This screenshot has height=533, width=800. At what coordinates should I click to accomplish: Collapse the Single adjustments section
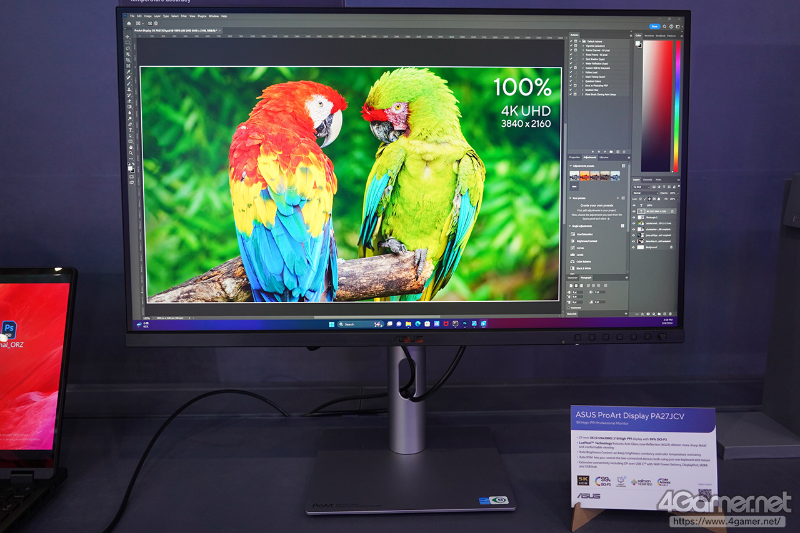coord(570,226)
